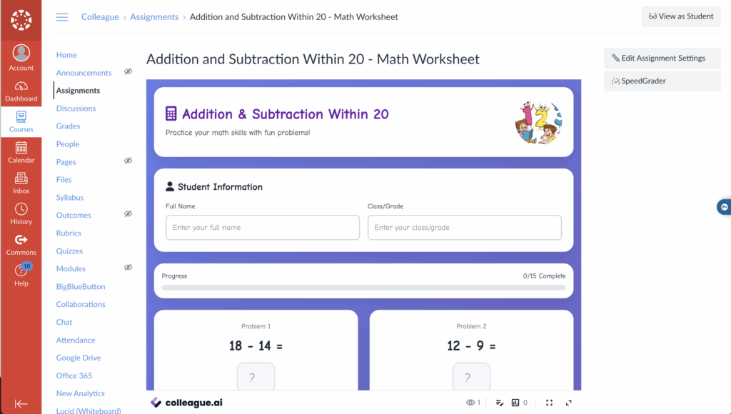This screenshot has width=731, height=414.
Task: Open the Grades course menu item
Action: pyautogui.click(x=68, y=126)
